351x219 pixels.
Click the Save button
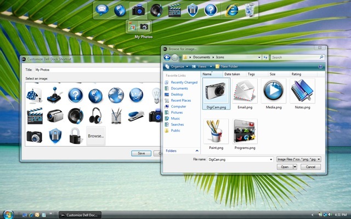[x=141, y=153]
